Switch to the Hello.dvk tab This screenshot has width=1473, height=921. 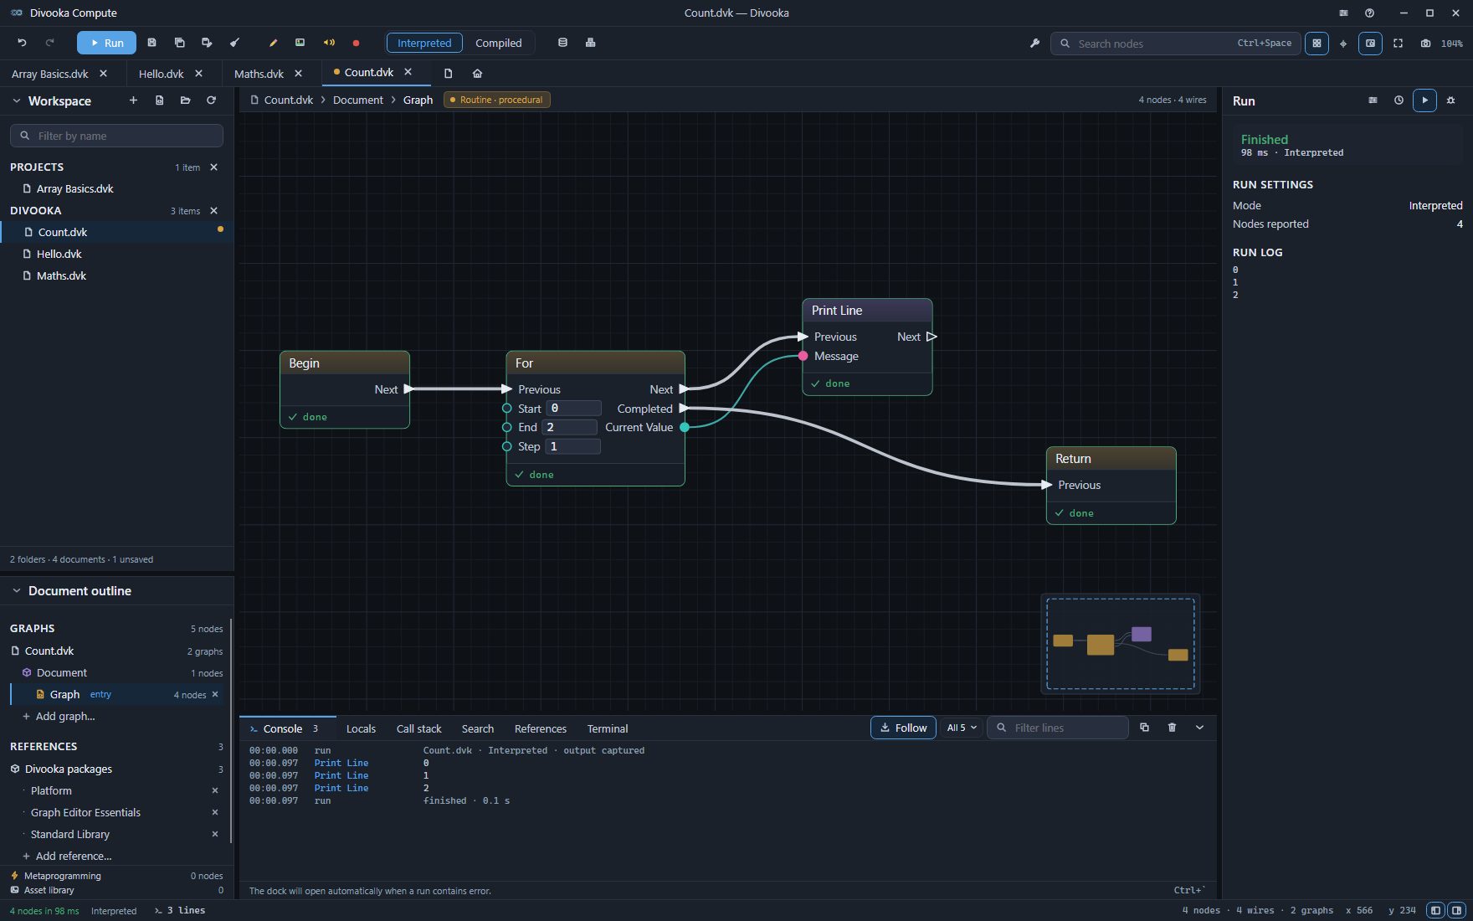161,74
